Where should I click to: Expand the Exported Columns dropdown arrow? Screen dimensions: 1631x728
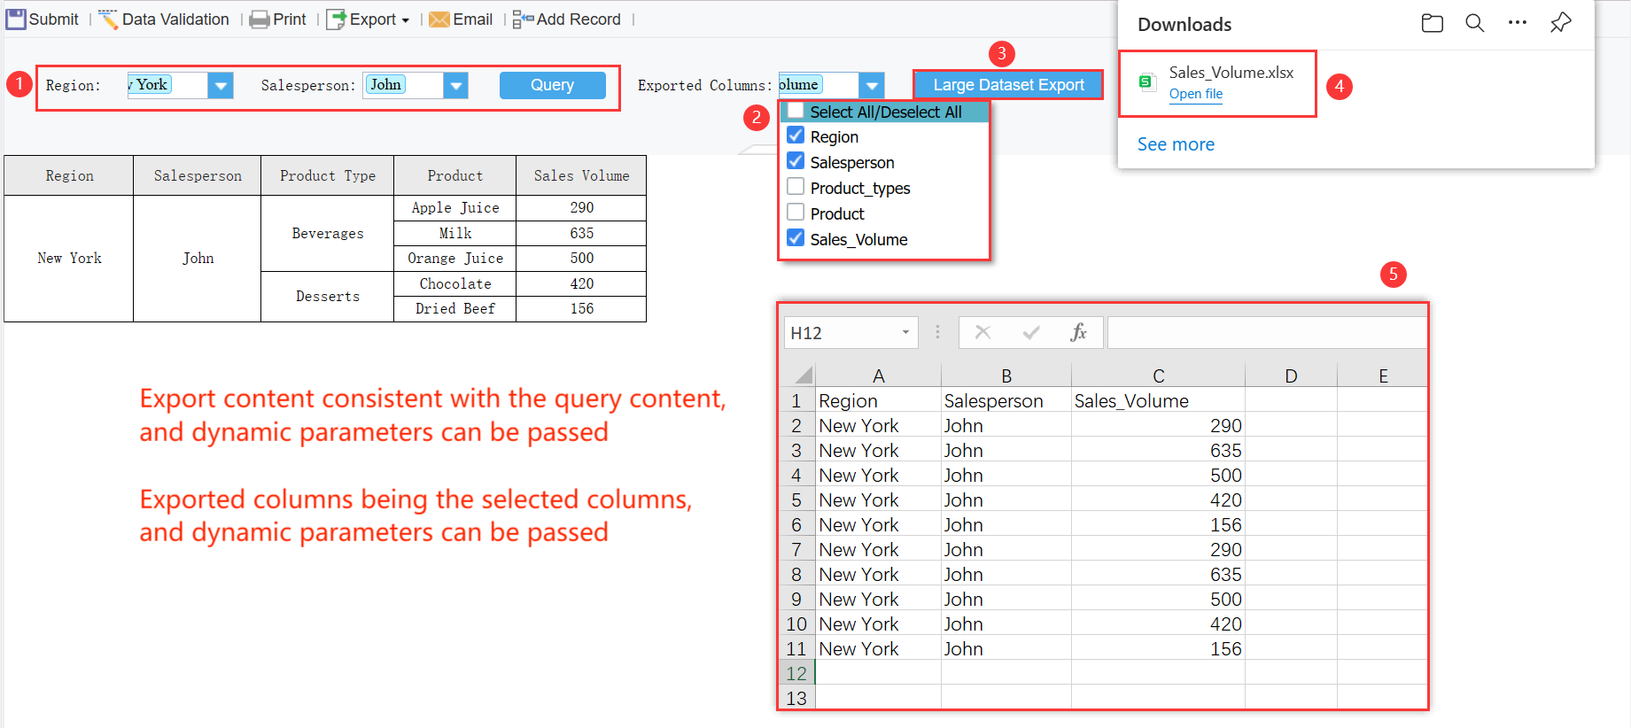point(872,85)
